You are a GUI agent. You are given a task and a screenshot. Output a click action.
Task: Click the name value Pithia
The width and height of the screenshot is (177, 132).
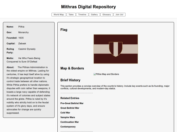pyautogui.click(x=21, y=27)
